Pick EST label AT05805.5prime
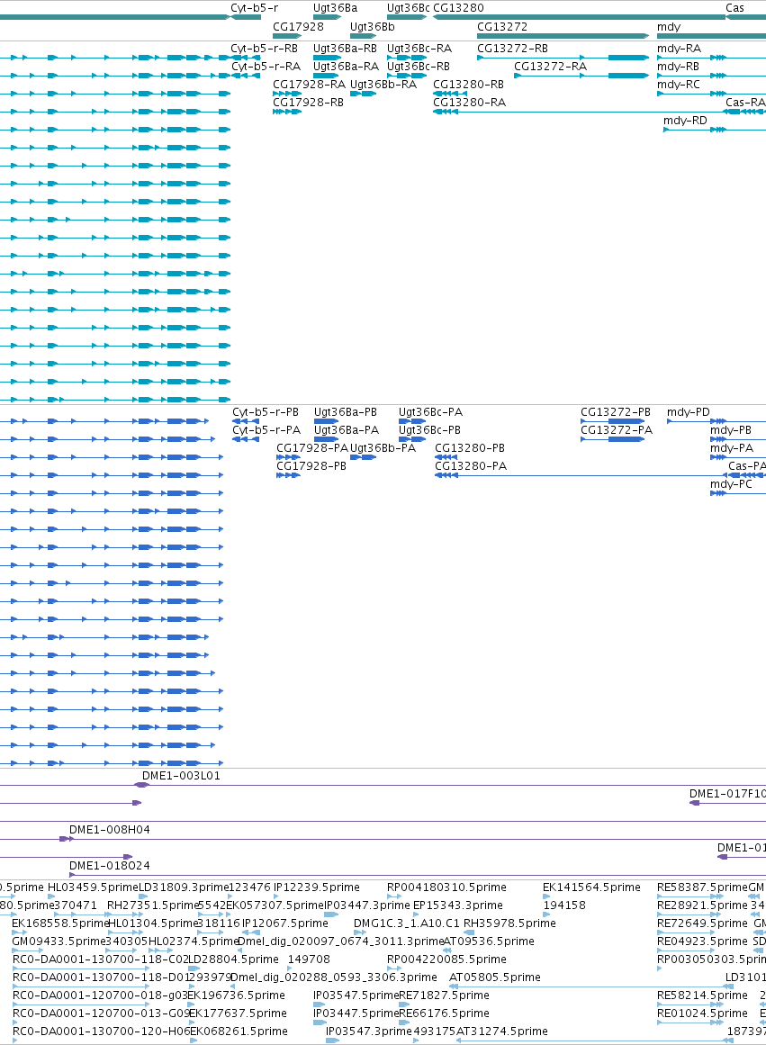Screen dimensions: 766x1045 (x=495, y=977)
